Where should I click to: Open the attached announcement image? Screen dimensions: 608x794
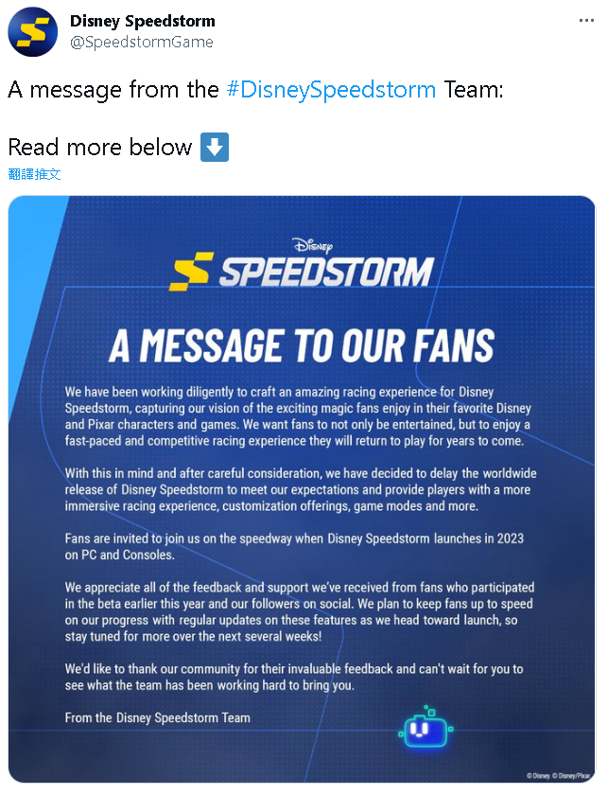coord(302,489)
